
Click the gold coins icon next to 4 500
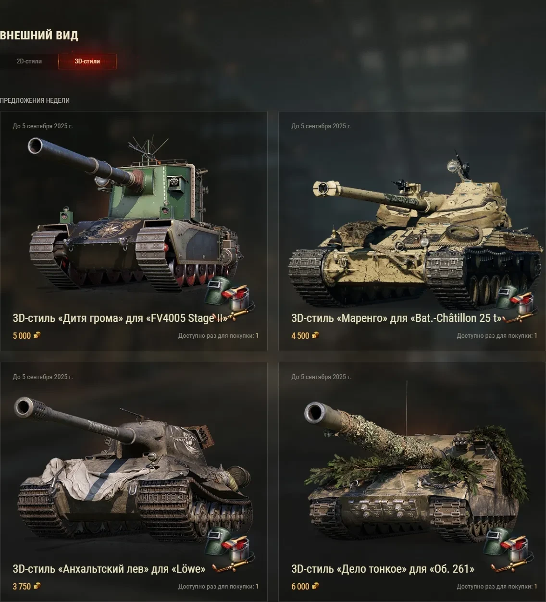pos(315,335)
